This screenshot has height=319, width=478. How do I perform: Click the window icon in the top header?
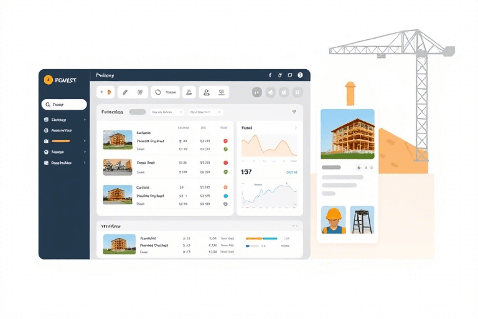pyautogui.click(x=290, y=75)
